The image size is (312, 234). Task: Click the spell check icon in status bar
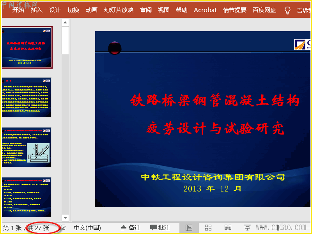[63, 227]
